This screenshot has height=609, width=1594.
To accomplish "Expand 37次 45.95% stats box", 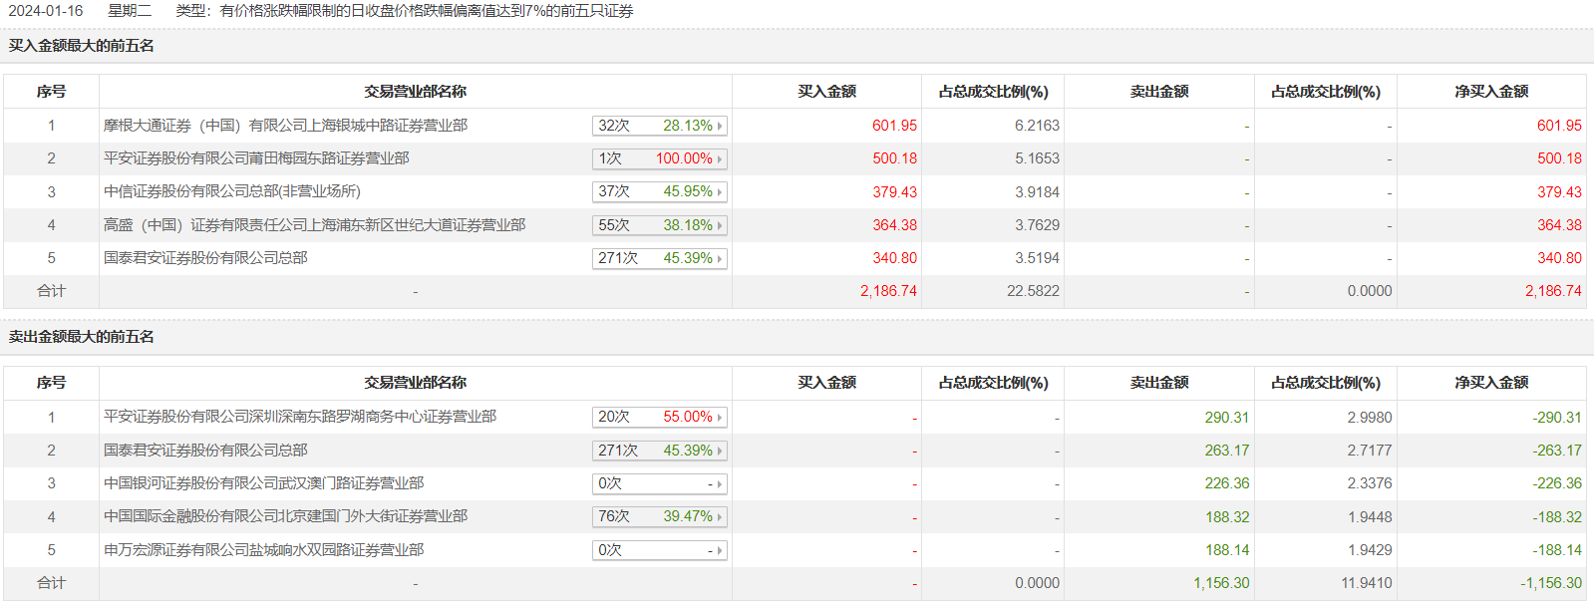I will point(660,191).
